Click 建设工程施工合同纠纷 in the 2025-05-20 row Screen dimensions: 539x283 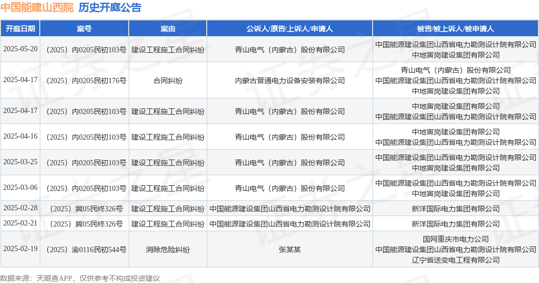click(x=168, y=50)
